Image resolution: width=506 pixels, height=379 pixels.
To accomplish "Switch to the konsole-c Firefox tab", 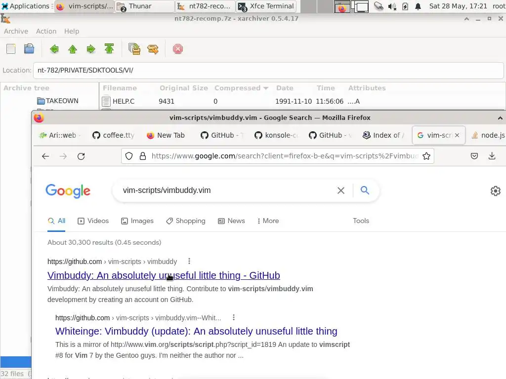I will pos(275,135).
